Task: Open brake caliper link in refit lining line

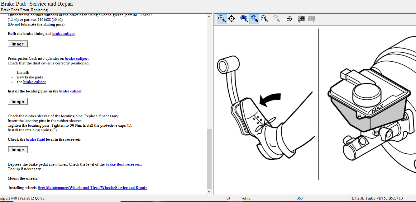Action: (x=64, y=34)
